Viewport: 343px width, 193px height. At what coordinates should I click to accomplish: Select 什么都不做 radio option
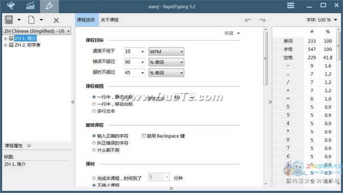coord(94,150)
